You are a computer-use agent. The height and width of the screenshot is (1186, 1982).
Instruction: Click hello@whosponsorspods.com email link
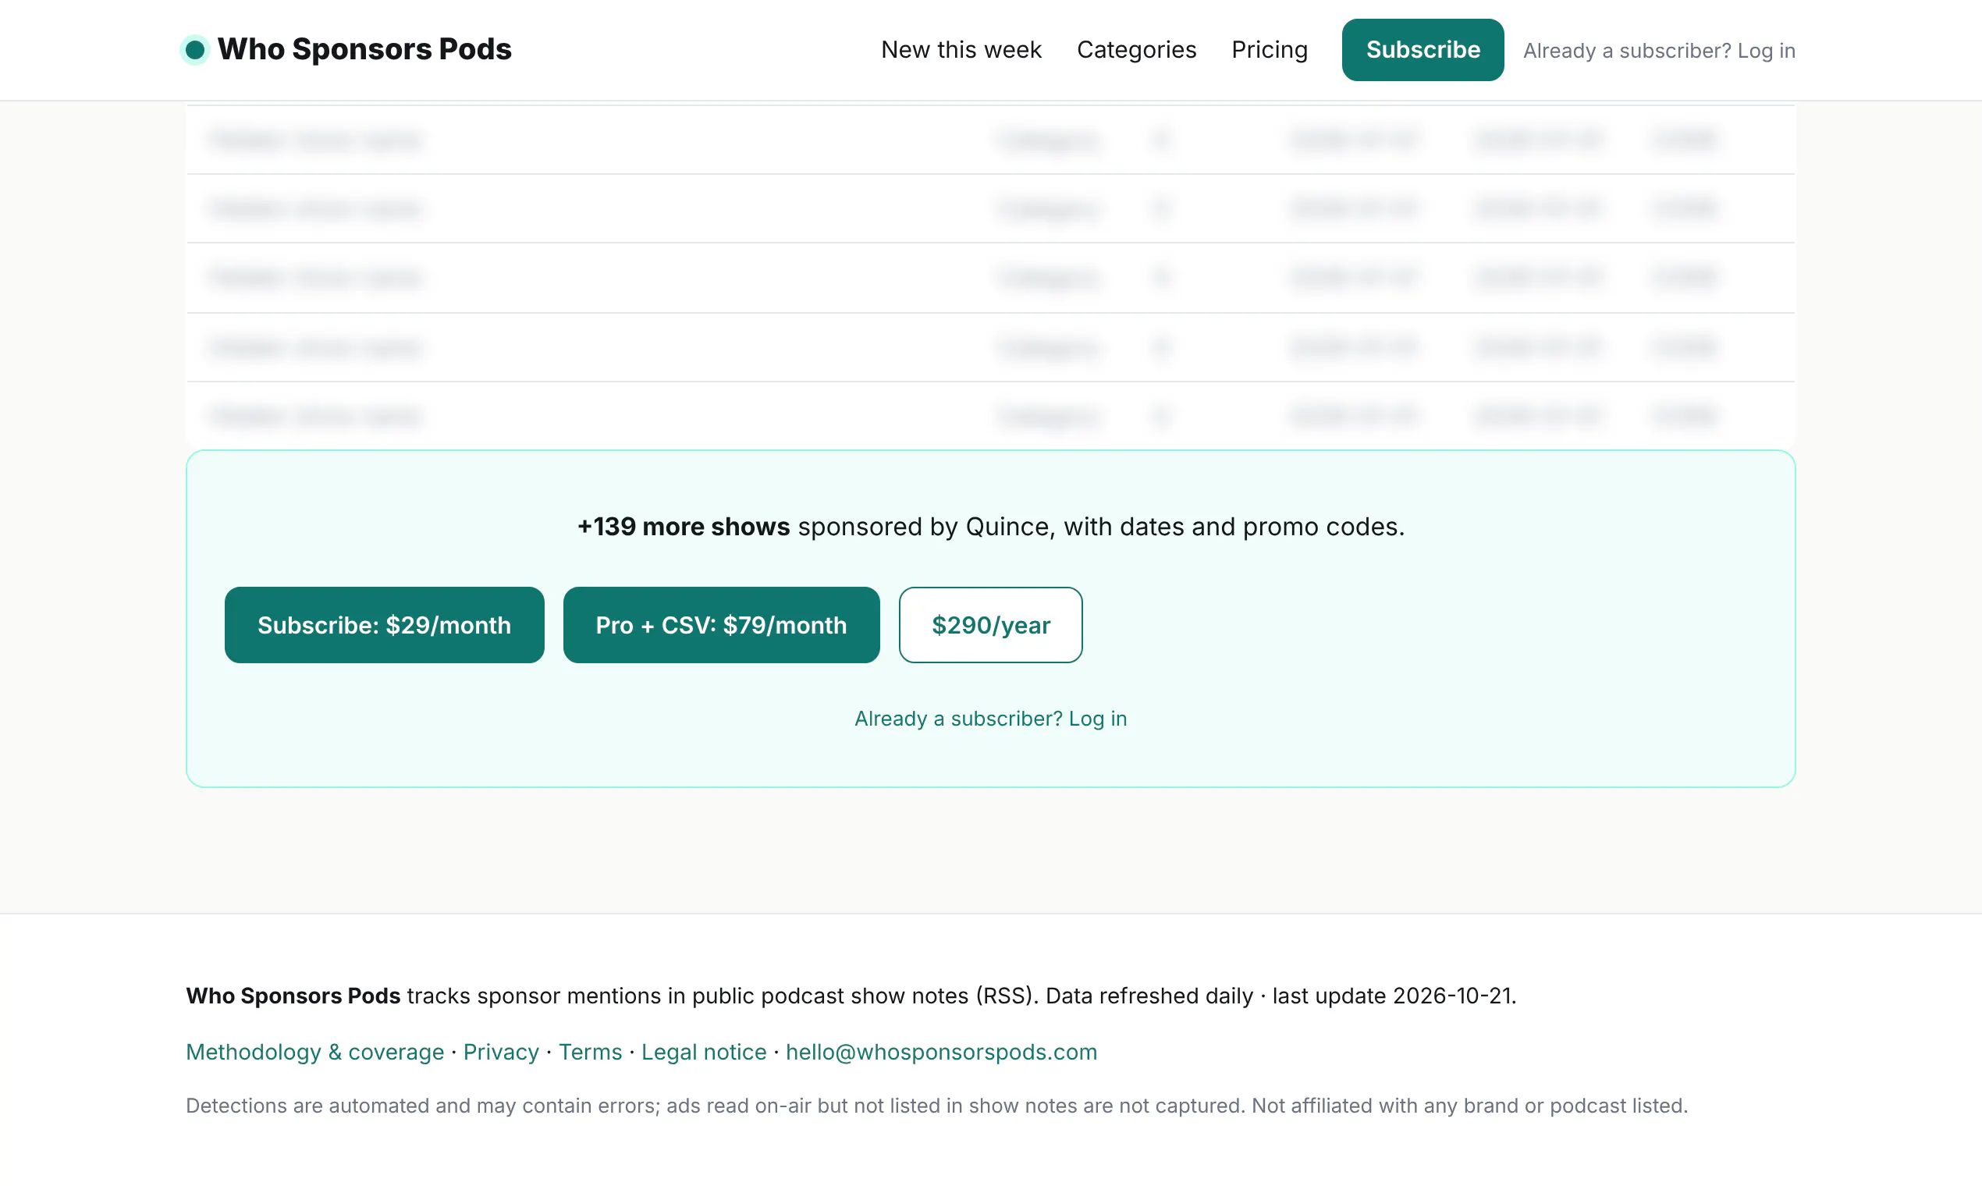tap(941, 1052)
